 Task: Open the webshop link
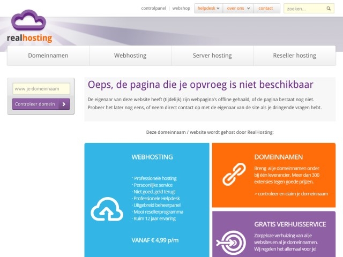click(x=181, y=9)
